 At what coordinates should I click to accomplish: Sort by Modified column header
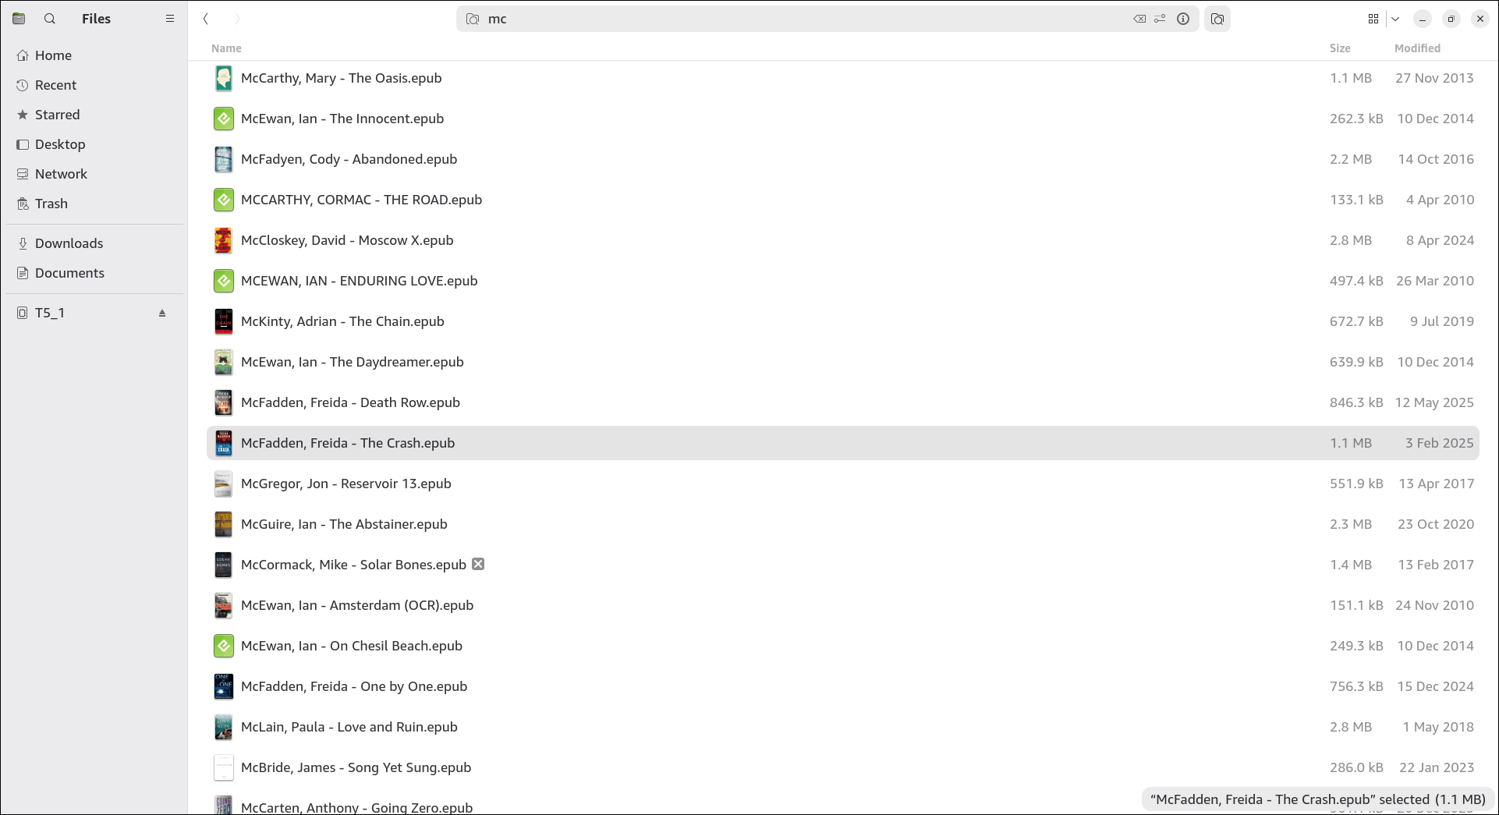pyautogui.click(x=1417, y=48)
